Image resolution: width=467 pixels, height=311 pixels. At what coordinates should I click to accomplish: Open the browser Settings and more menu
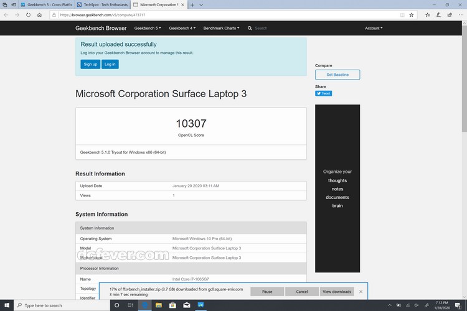(x=461, y=15)
